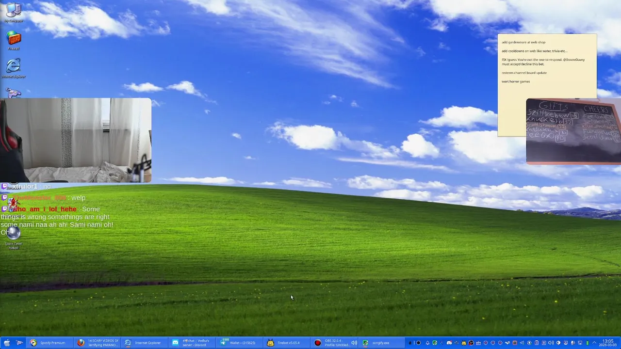
Task: Click the Gifts and Cheers chalkboard overlay
Action: (573, 131)
